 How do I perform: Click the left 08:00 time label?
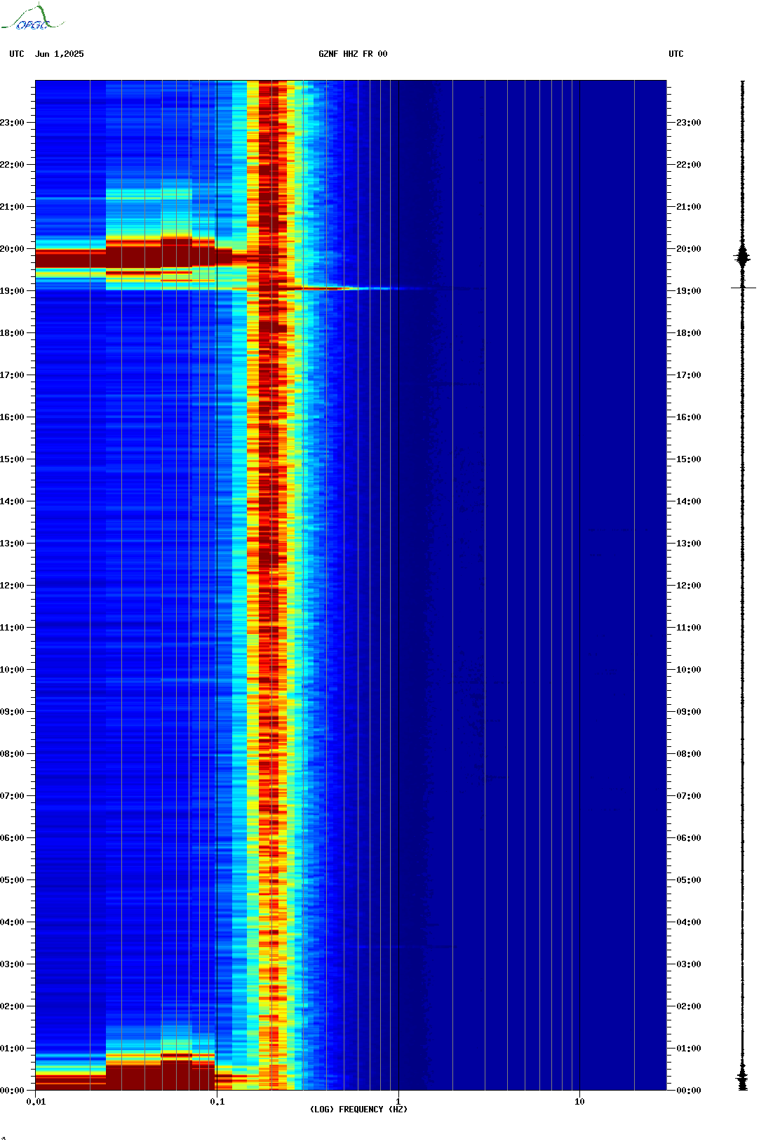[x=13, y=754]
